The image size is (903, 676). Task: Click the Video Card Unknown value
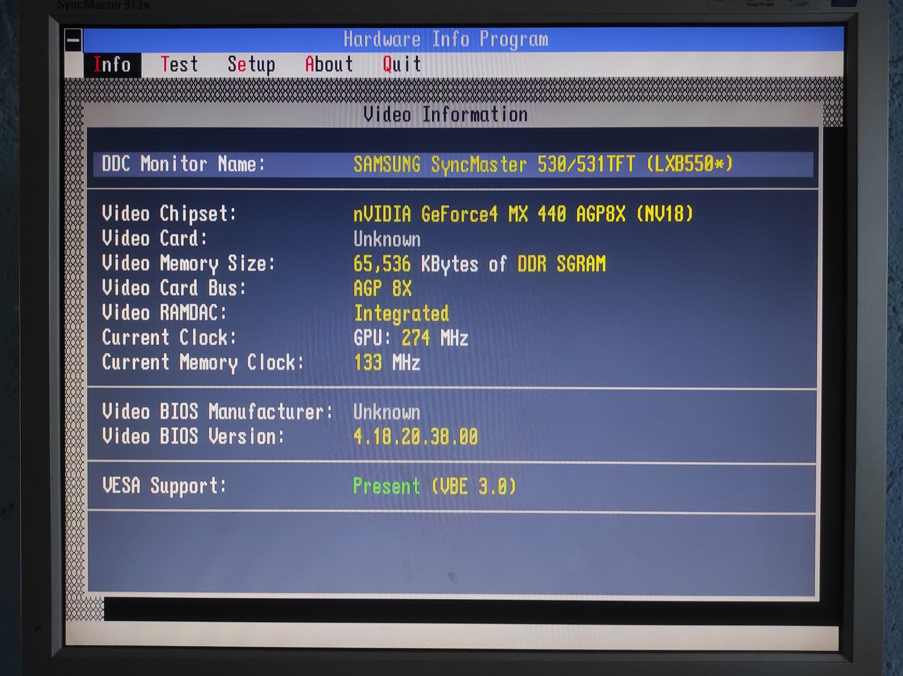[x=387, y=240]
